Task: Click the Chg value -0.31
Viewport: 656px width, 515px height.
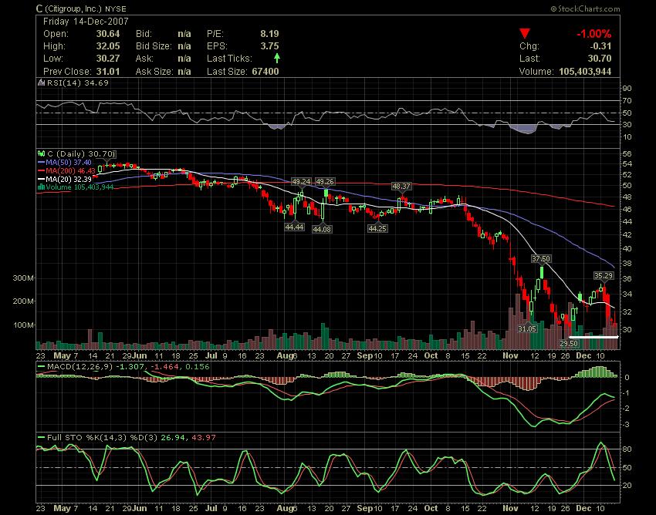Action: pyautogui.click(x=600, y=46)
